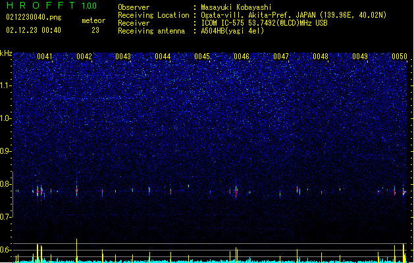Select the filename 0212230040.png

pyautogui.click(x=34, y=17)
